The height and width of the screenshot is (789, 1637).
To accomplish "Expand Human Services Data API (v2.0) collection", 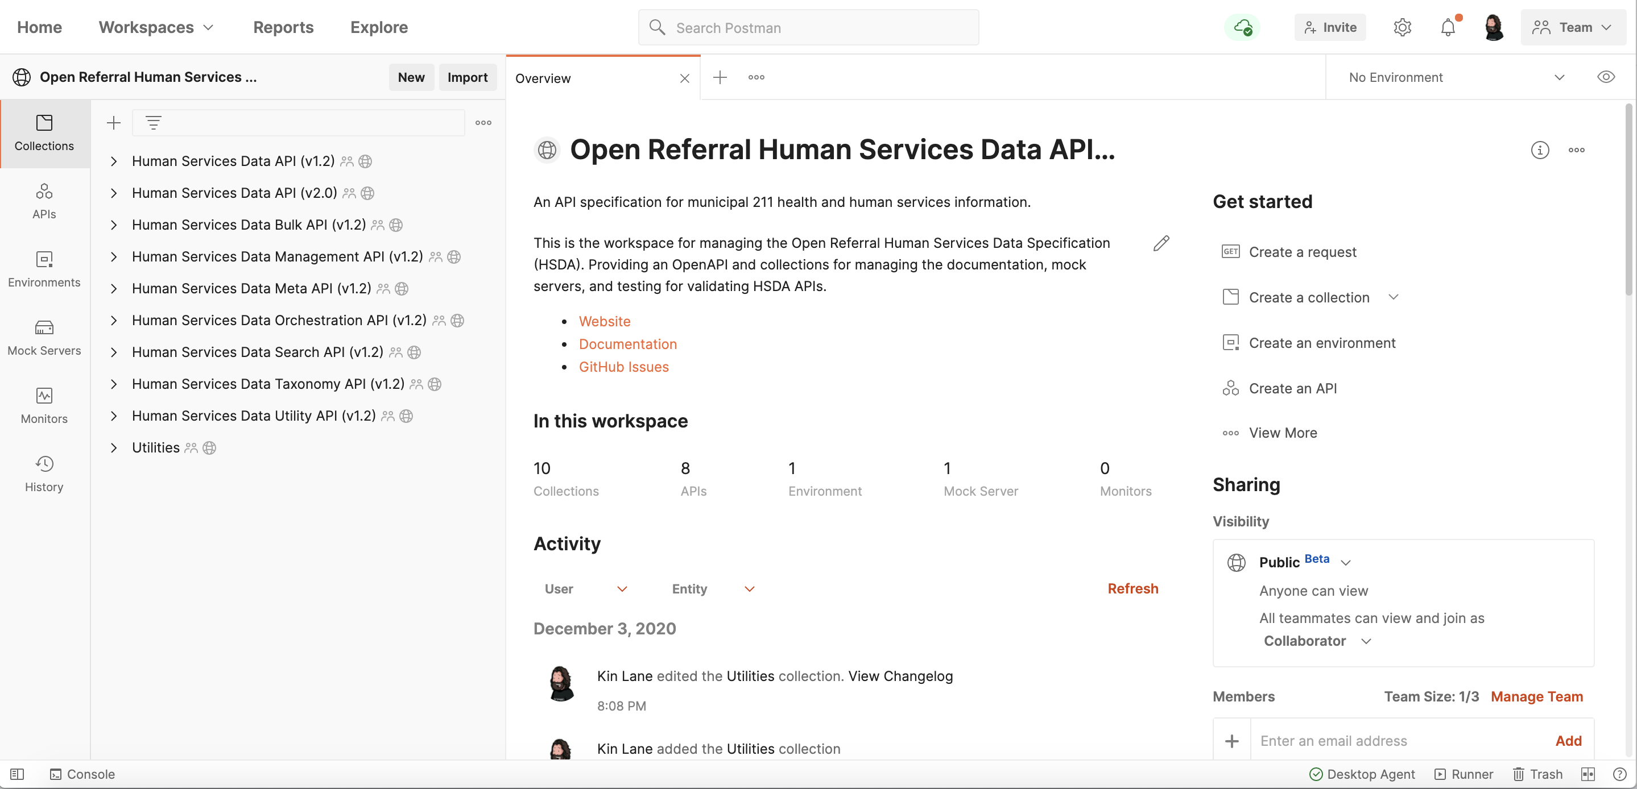I will tap(113, 193).
